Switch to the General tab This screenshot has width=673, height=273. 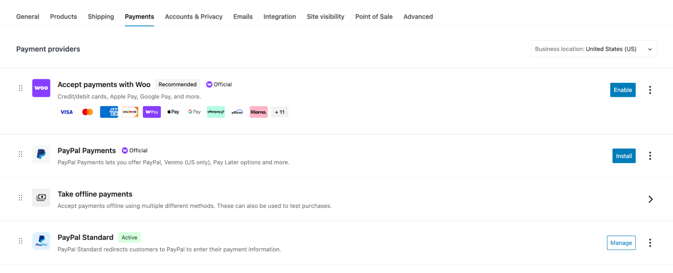tap(28, 16)
